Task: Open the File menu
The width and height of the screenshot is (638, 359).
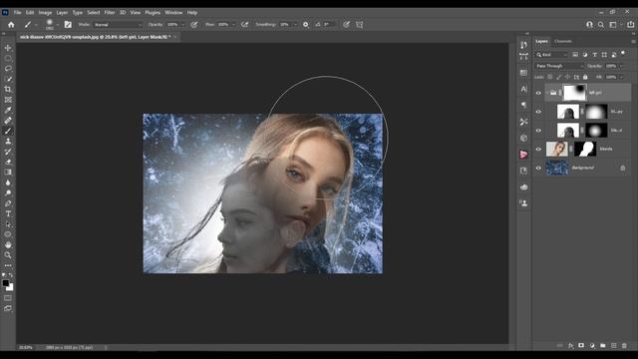Action: pos(17,13)
